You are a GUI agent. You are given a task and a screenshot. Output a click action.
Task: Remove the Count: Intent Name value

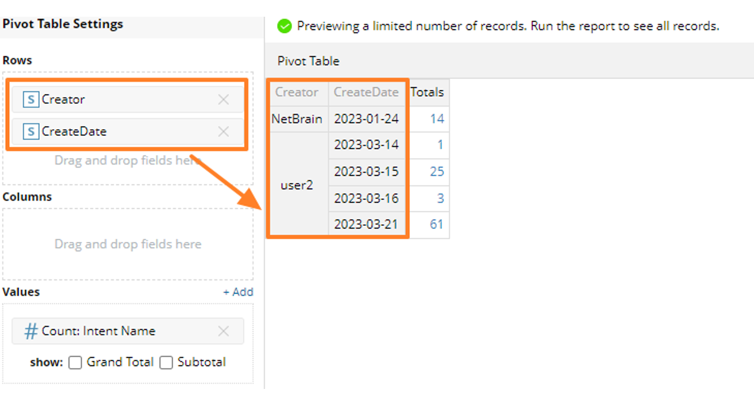(225, 331)
